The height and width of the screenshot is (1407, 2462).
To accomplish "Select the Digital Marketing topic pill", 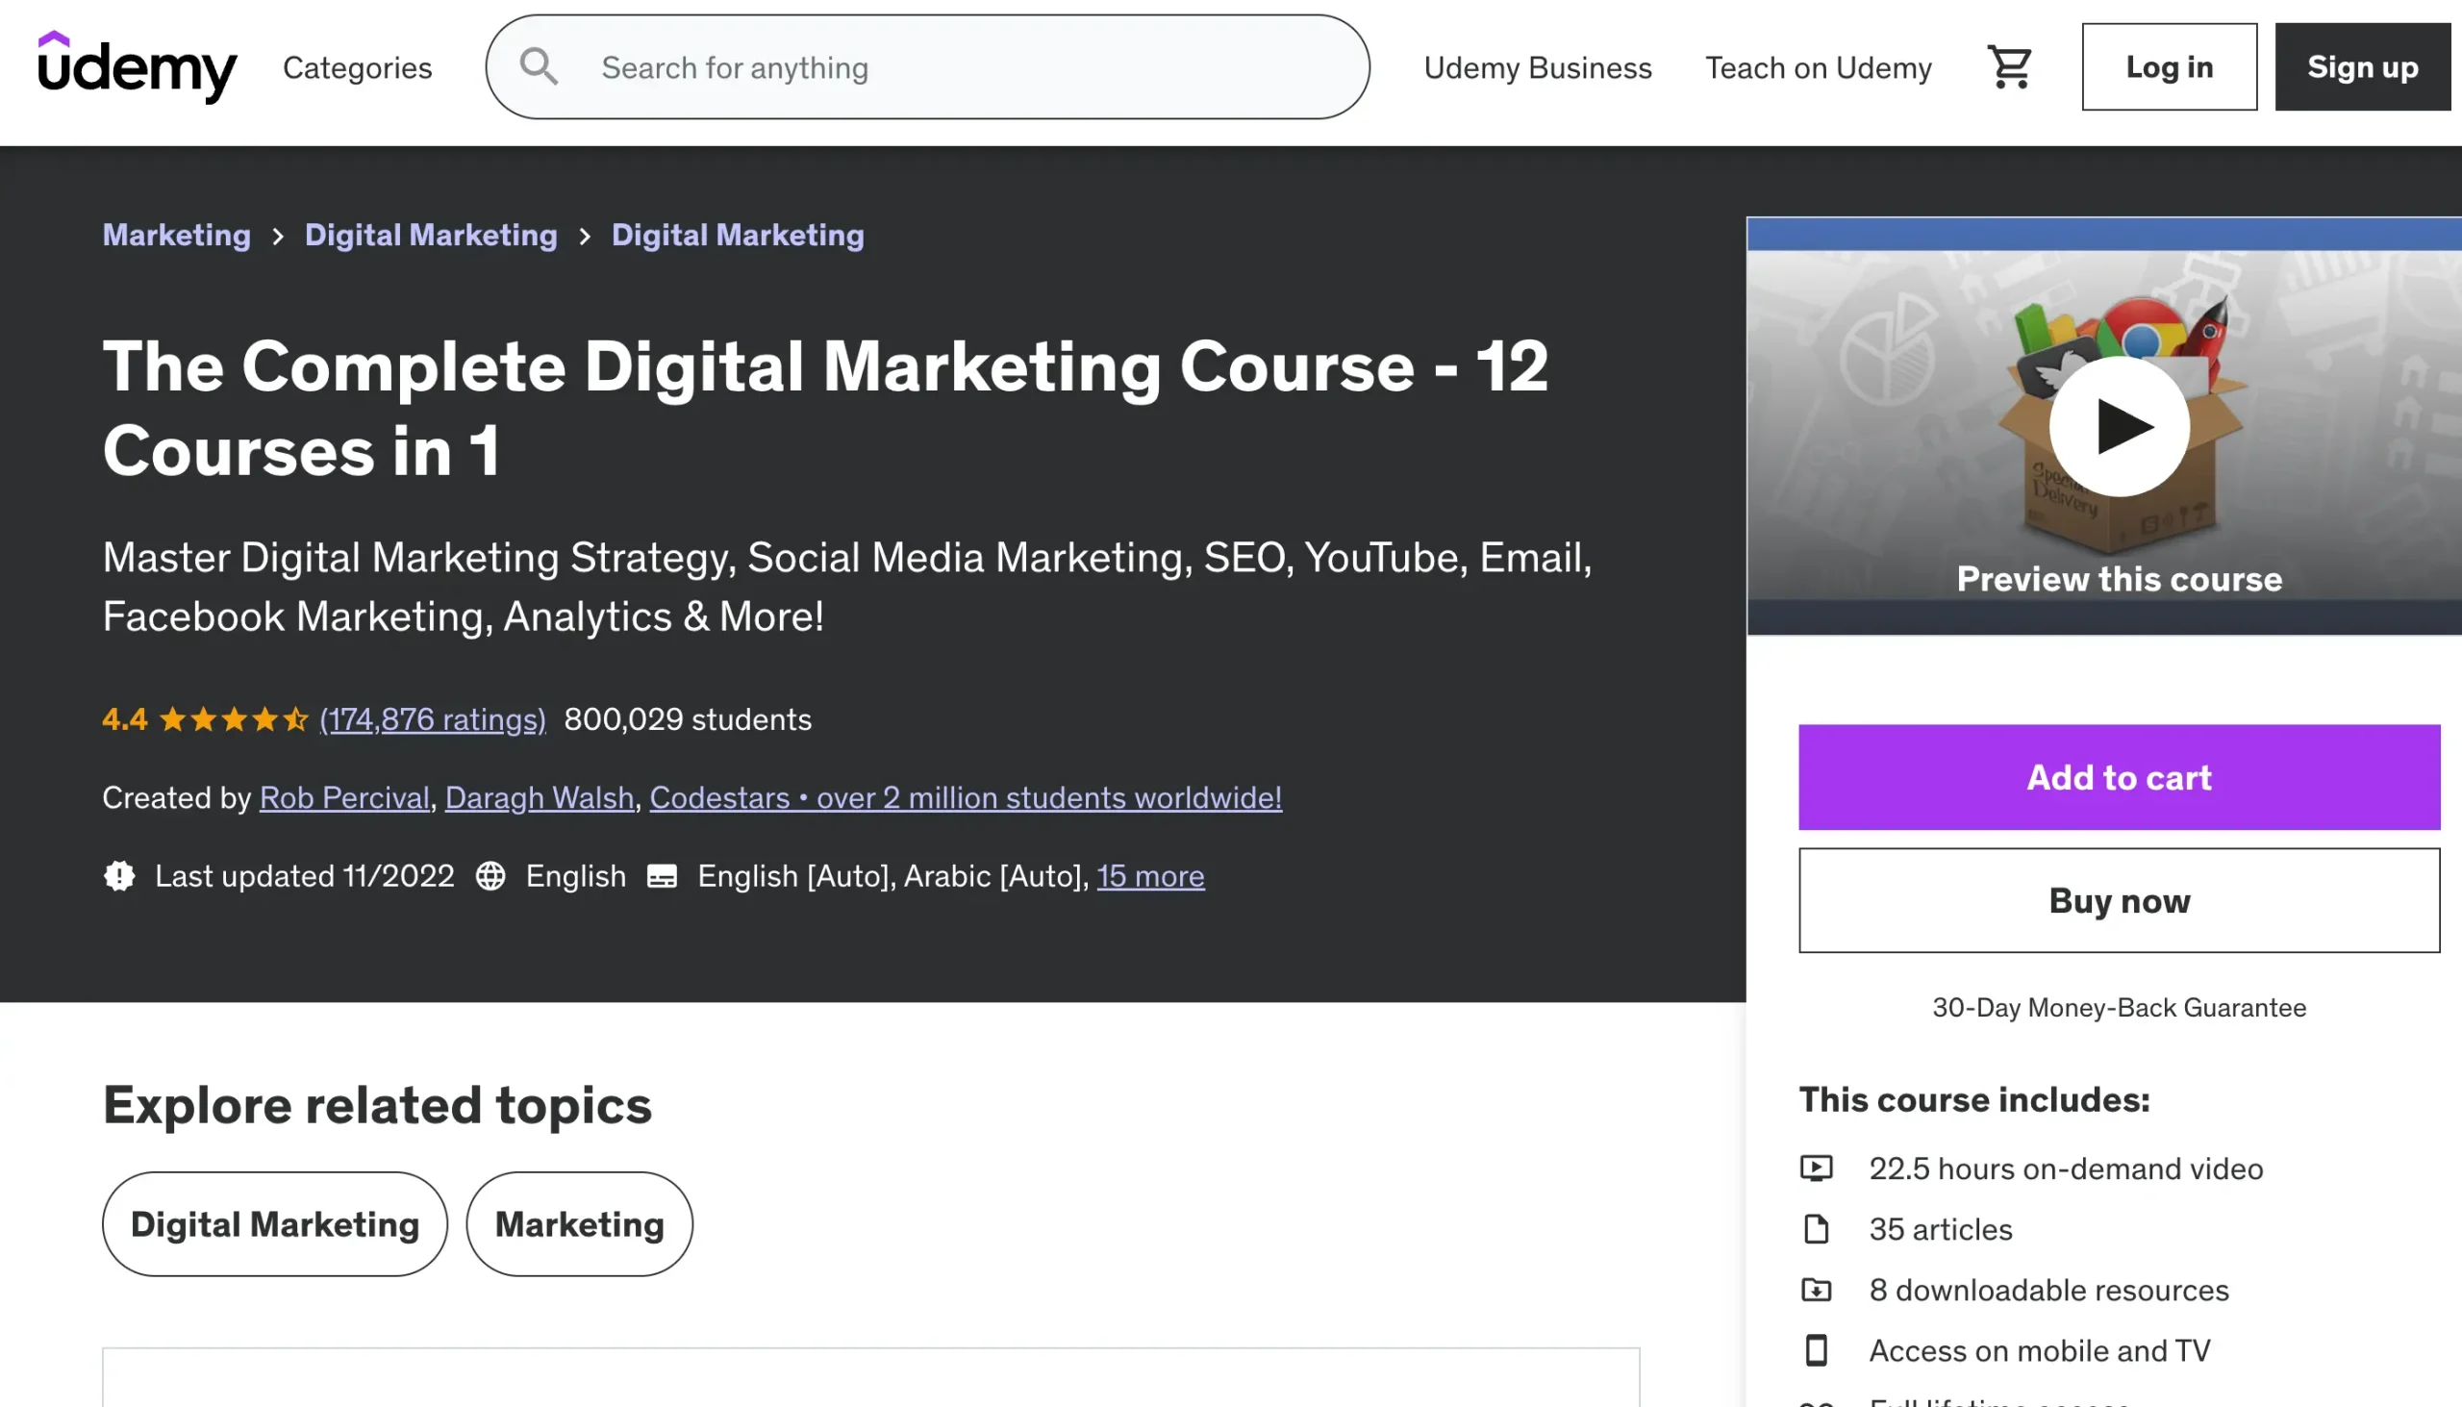I will 274,1223.
